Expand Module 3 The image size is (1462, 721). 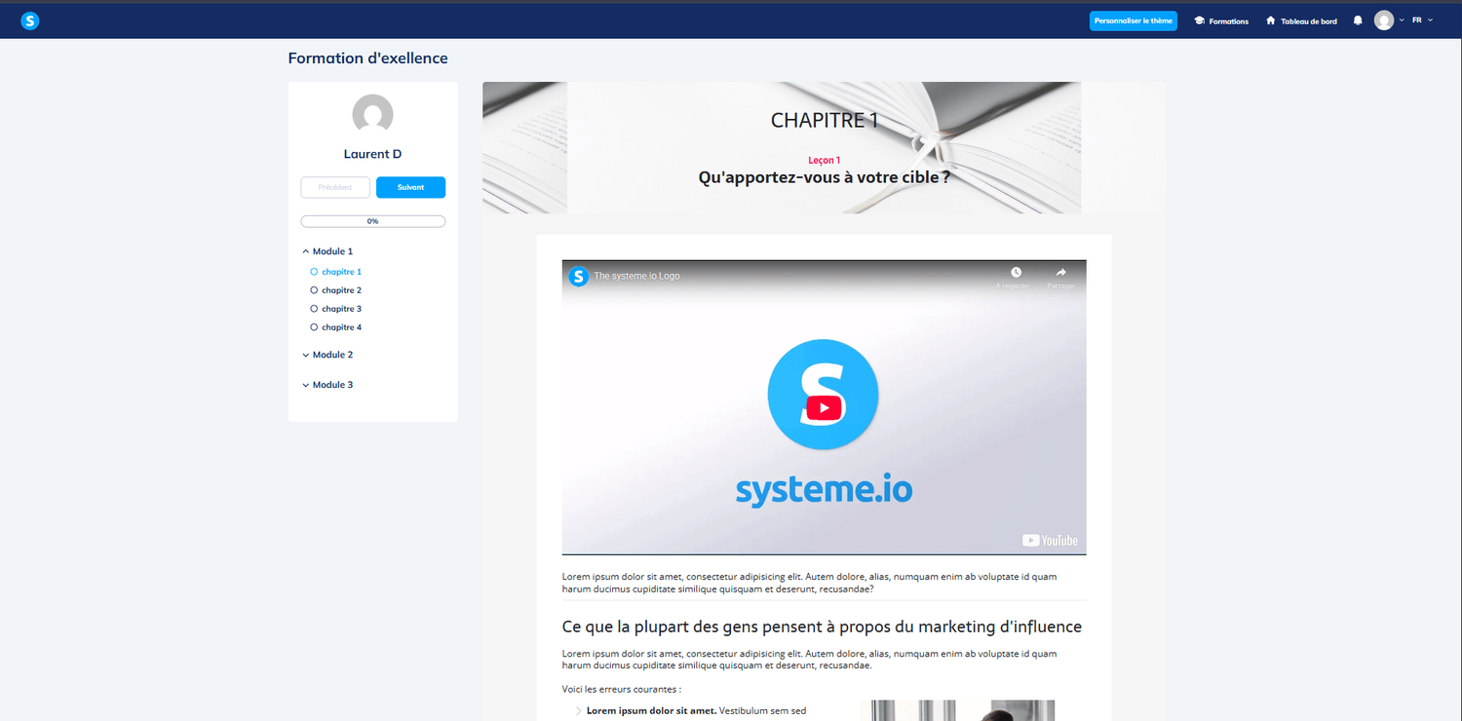coord(327,385)
